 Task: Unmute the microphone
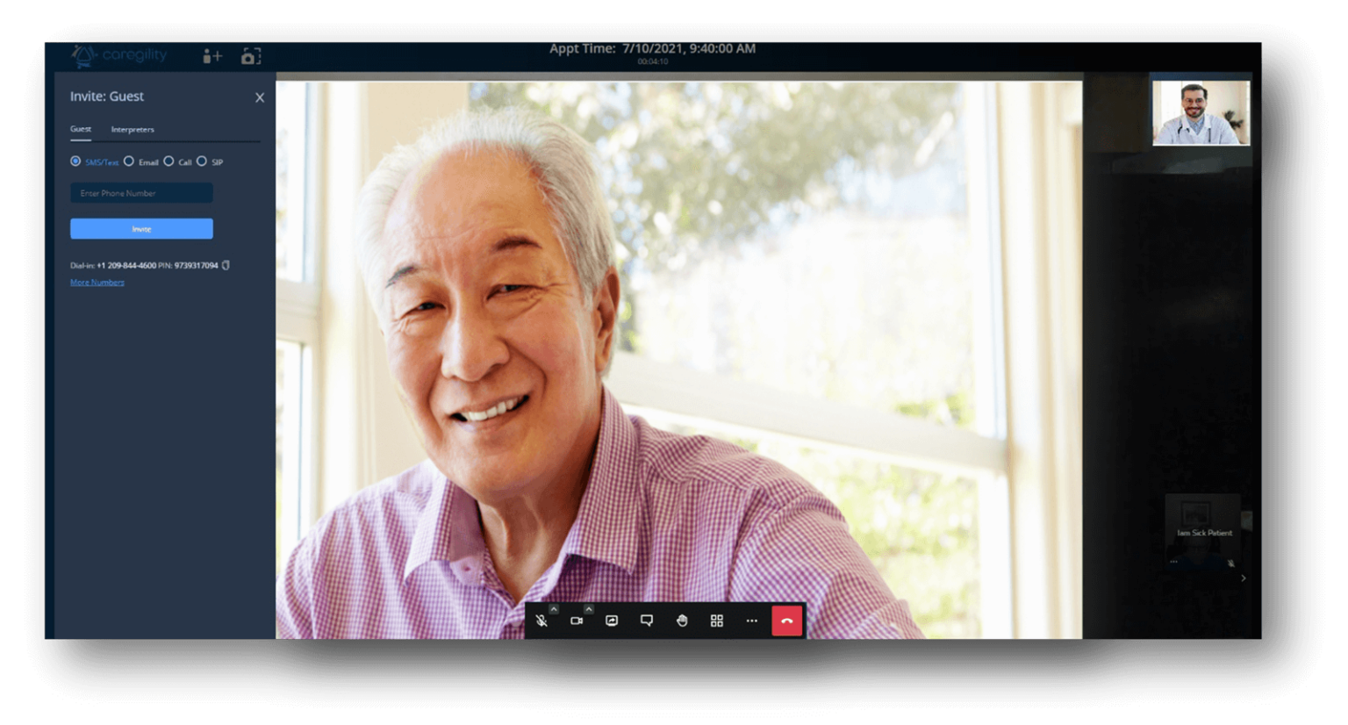pyautogui.click(x=542, y=621)
